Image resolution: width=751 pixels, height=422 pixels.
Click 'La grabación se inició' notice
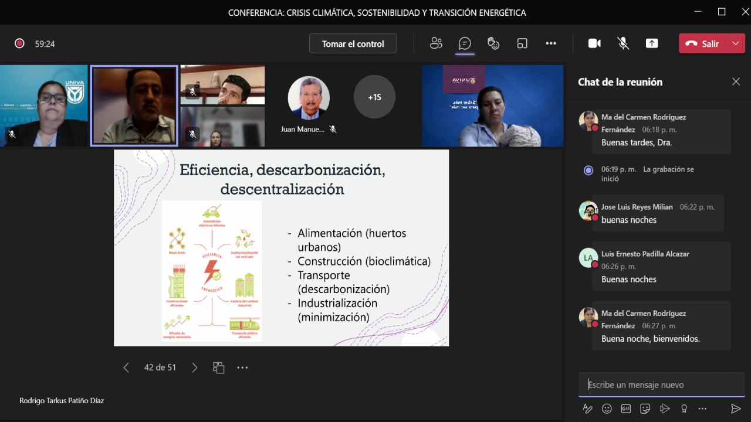coord(648,173)
